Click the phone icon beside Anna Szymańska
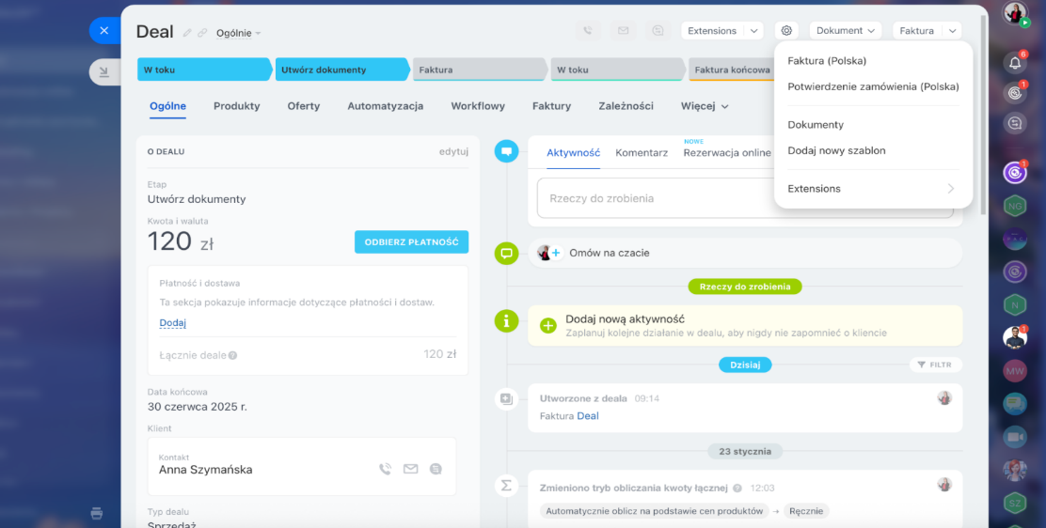Viewport: 1046px width, 528px height. pos(385,469)
